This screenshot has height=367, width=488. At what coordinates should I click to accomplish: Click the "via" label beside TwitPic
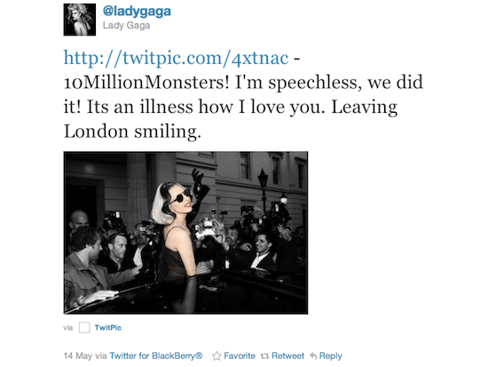[x=67, y=328]
